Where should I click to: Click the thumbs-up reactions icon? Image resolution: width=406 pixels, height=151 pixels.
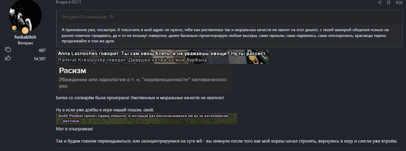[8, 58]
